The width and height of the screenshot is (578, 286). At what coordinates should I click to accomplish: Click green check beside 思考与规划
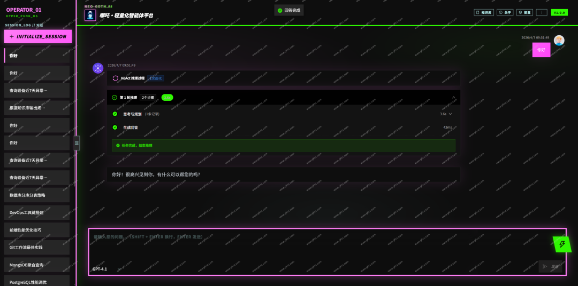coord(115,114)
